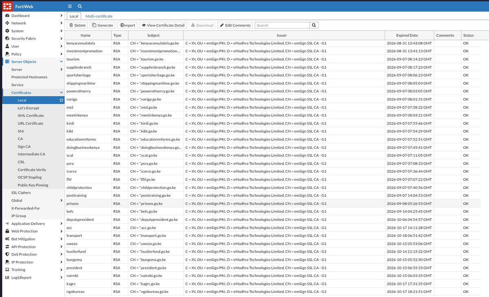Screen dimensions: 489x297
Task: Open X-Forwarded-For menu item
Action: point(26,208)
